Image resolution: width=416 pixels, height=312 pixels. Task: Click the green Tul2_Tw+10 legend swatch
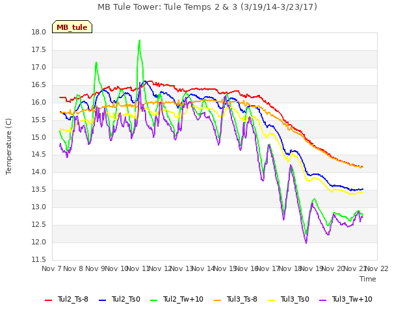coord(154,300)
